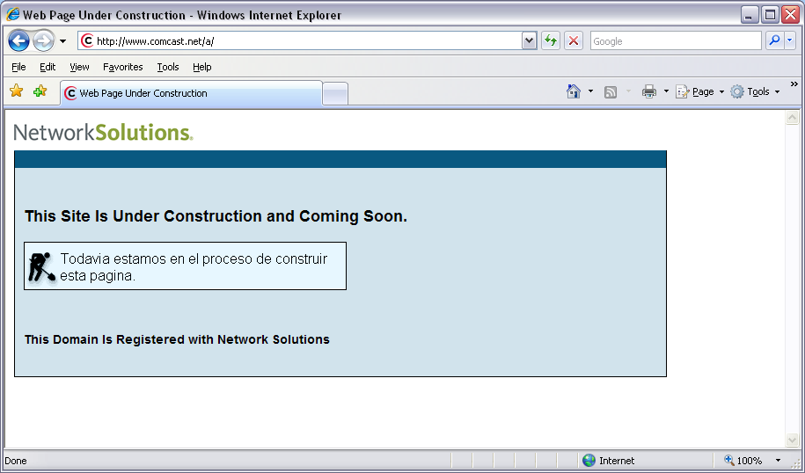This screenshot has width=805, height=473.
Task: Expand the Print options dropdown arrow
Action: tap(666, 91)
